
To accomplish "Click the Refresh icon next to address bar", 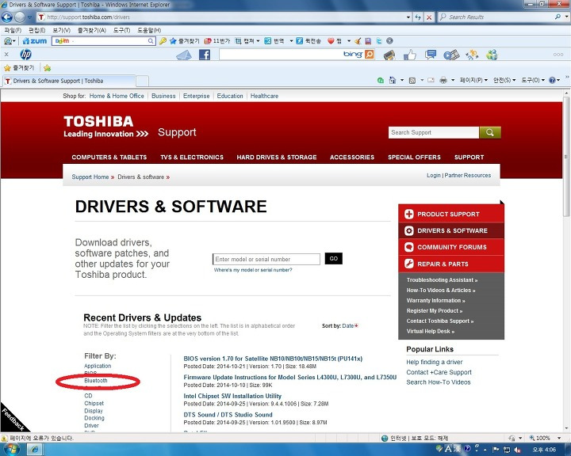I will tap(418, 17).
